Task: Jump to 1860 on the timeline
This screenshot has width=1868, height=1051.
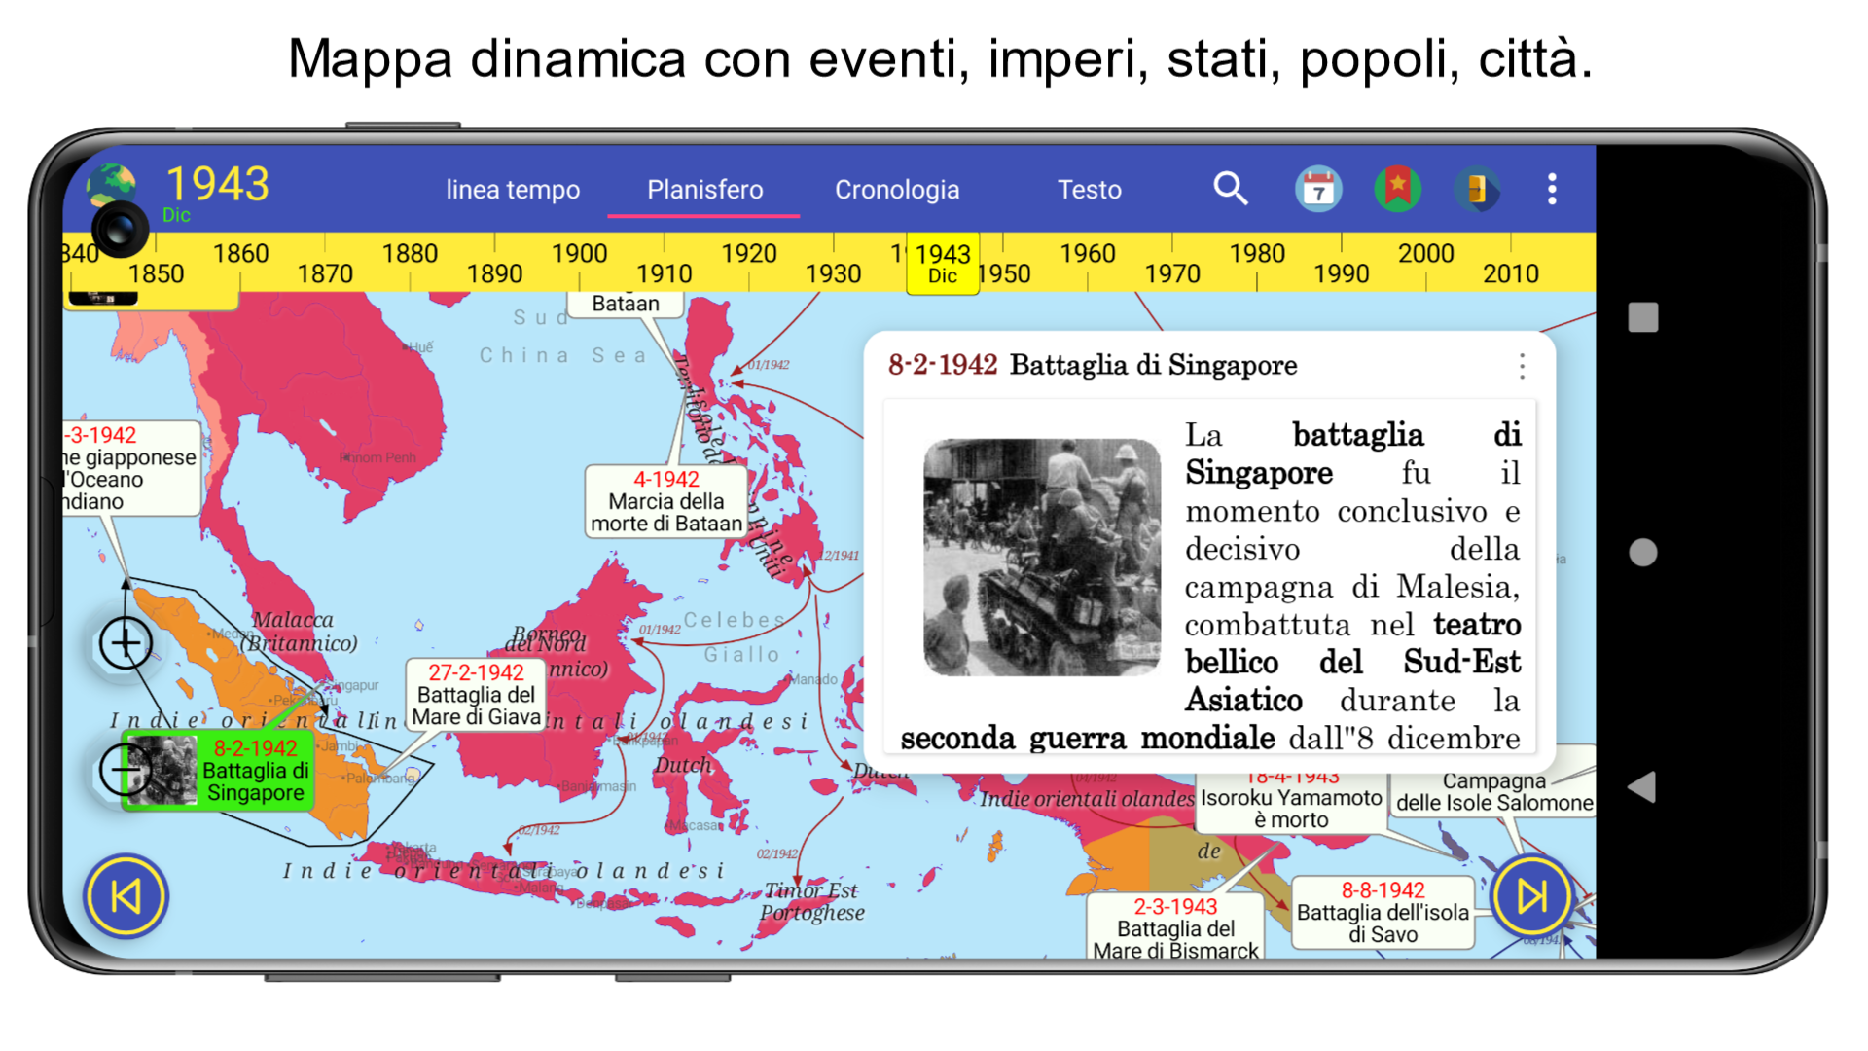Action: pyautogui.click(x=240, y=254)
